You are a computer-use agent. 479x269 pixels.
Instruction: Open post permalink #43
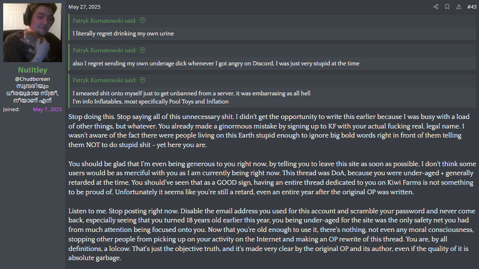coord(471,7)
